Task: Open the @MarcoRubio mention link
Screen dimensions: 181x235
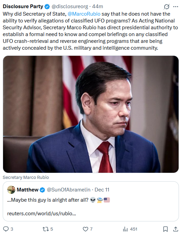Action: point(84,14)
